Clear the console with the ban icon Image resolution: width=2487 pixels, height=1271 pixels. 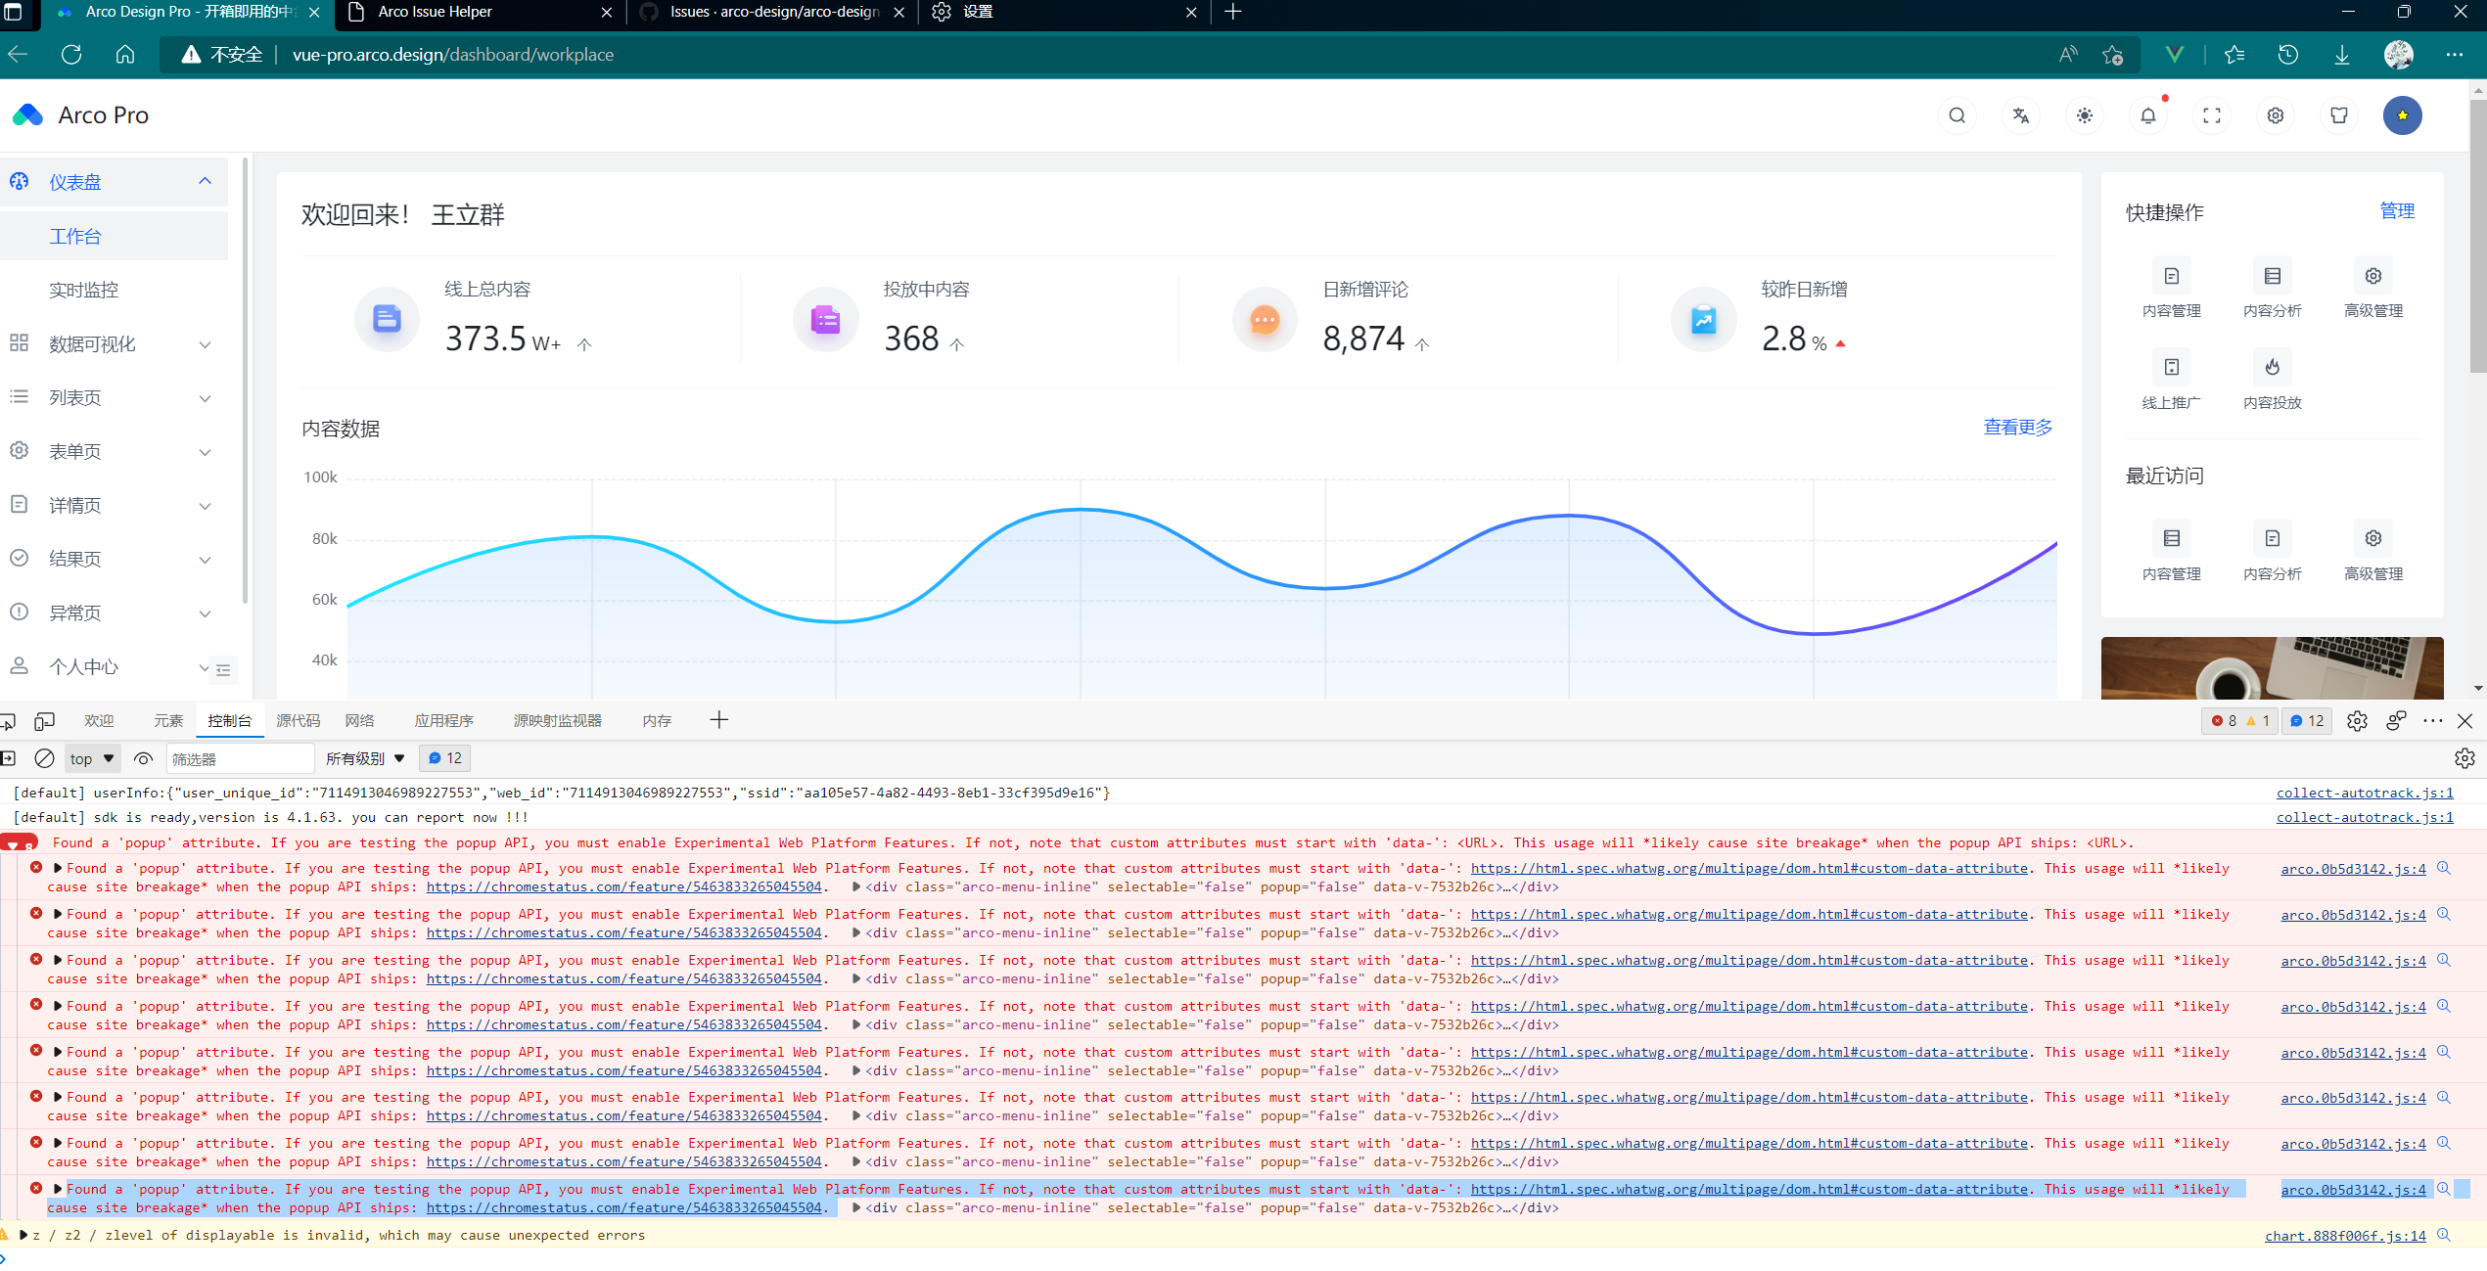pyautogui.click(x=44, y=758)
